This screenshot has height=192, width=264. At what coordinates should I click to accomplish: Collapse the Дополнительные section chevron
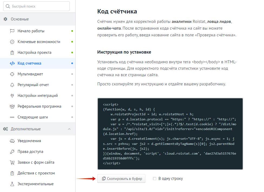[x=69, y=129]
